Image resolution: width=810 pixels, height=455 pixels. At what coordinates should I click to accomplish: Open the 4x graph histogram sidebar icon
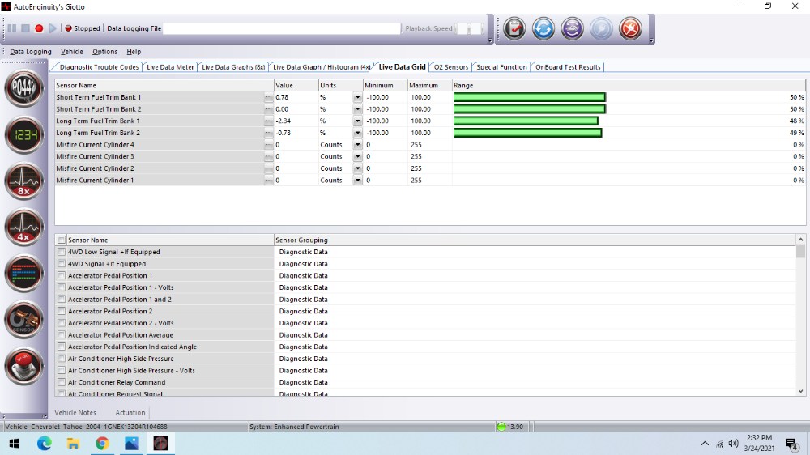tap(24, 228)
